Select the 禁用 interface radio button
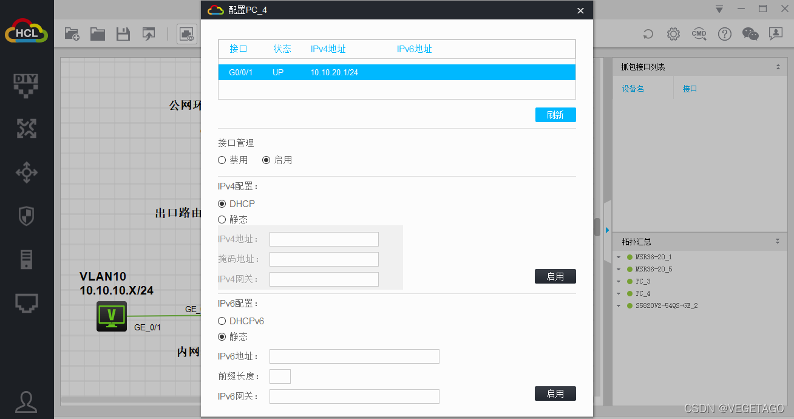794x419 pixels. point(222,160)
